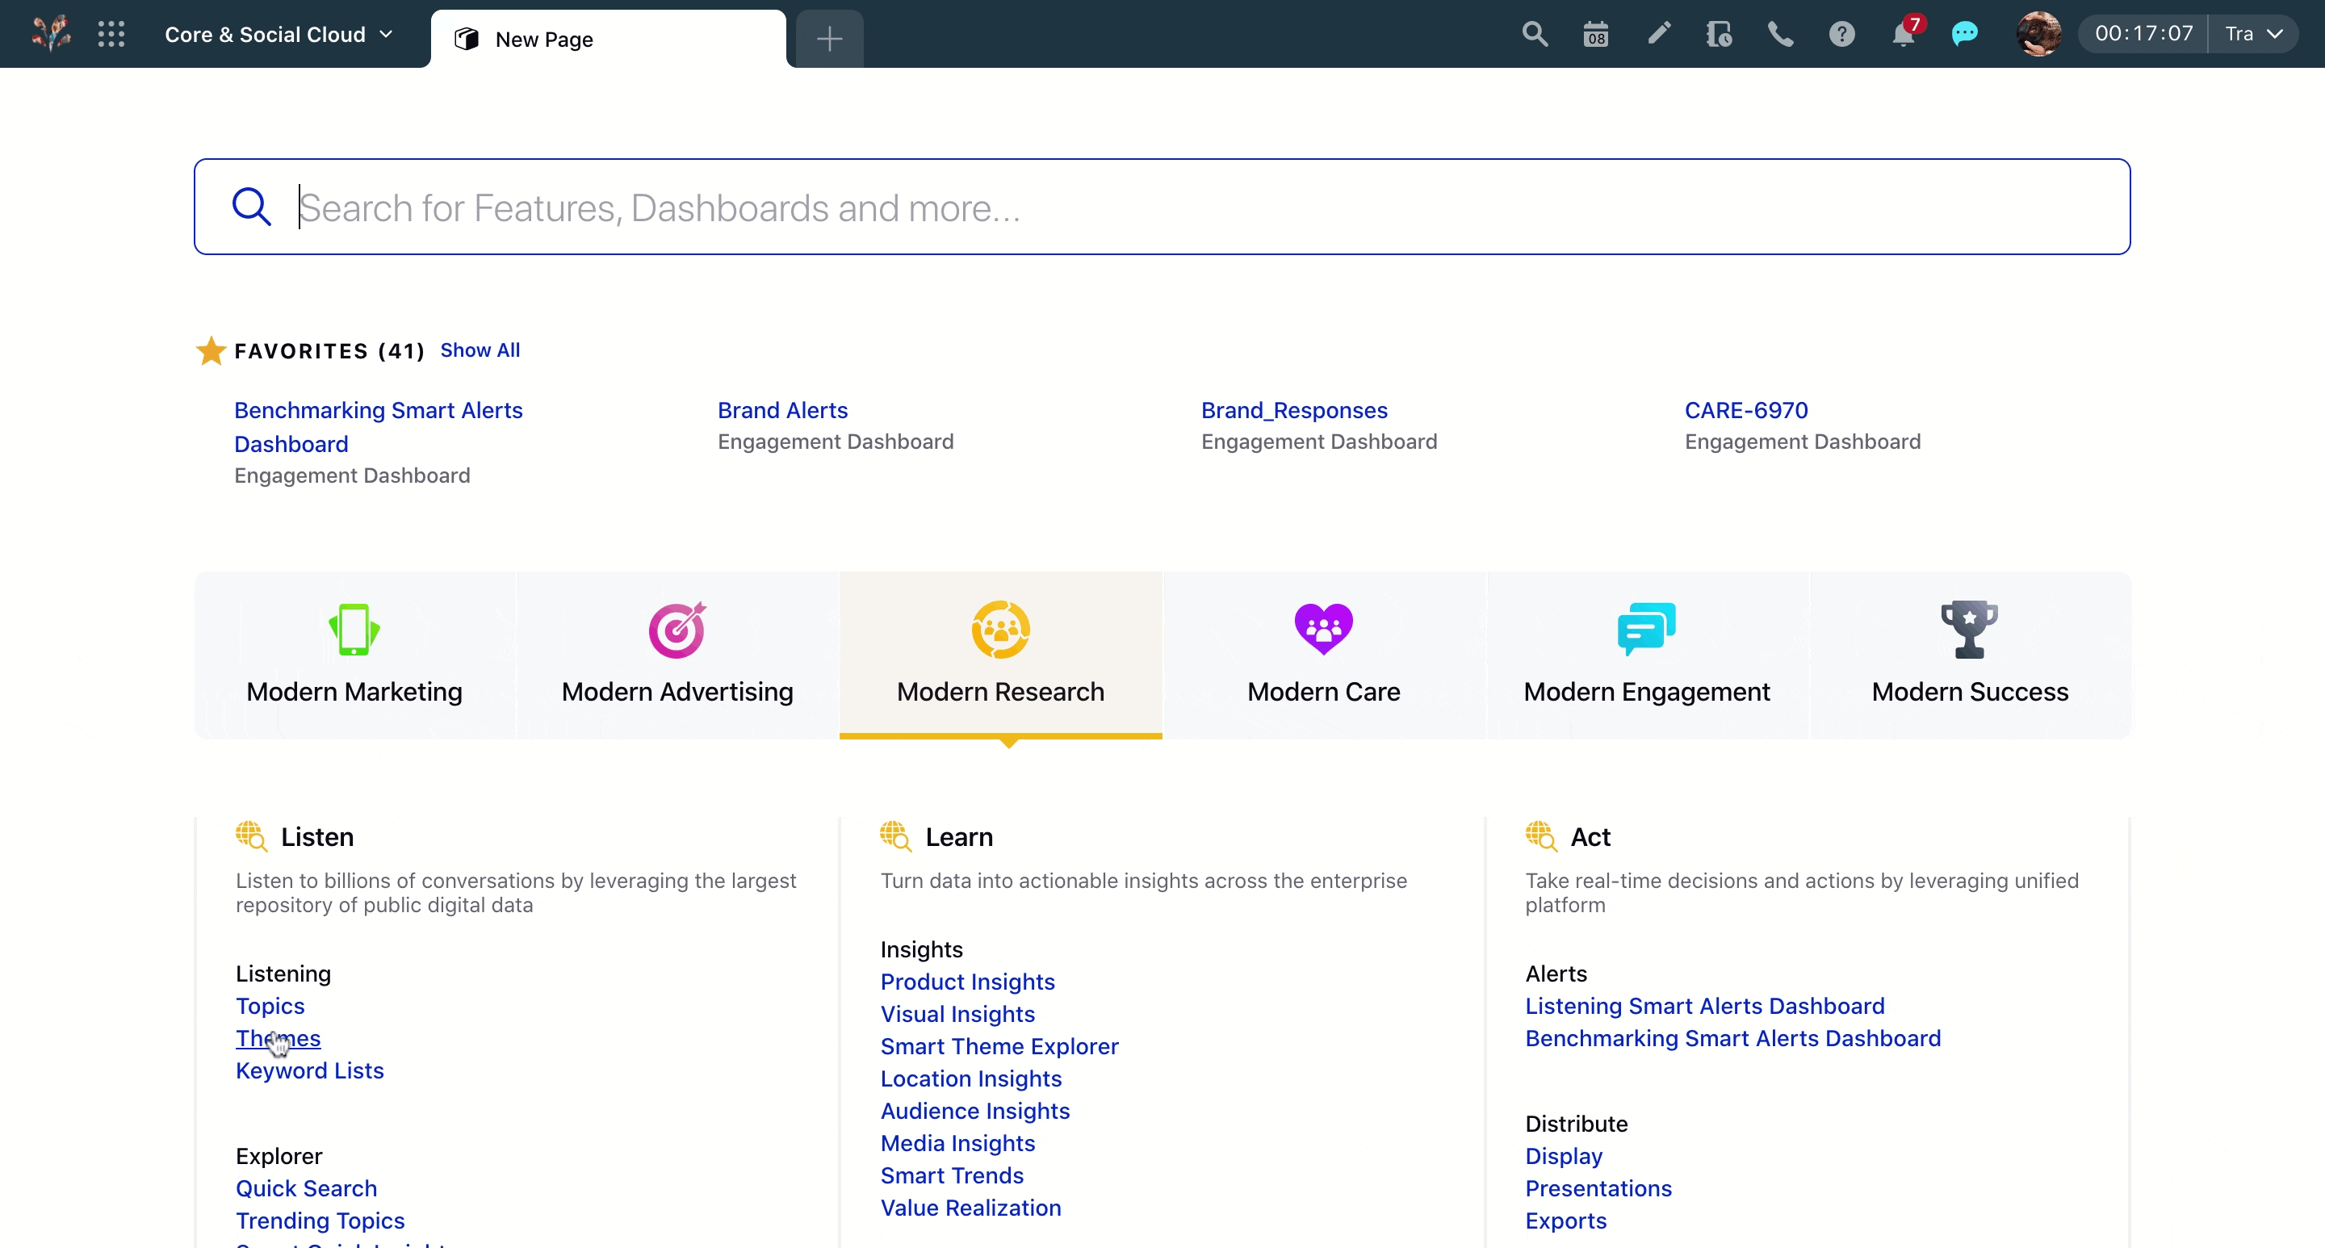
Task: Expand the Core & Social Cloud dropdown
Action: click(x=279, y=34)
